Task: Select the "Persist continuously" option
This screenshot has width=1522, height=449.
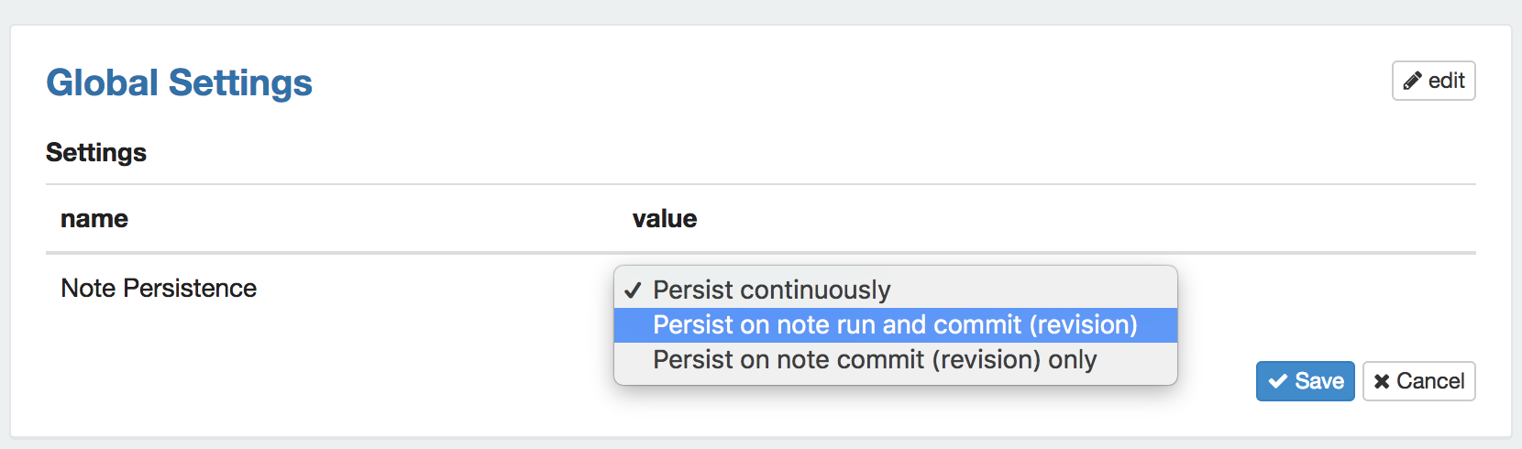Action: pyautogui.click(x=896, y=290)
